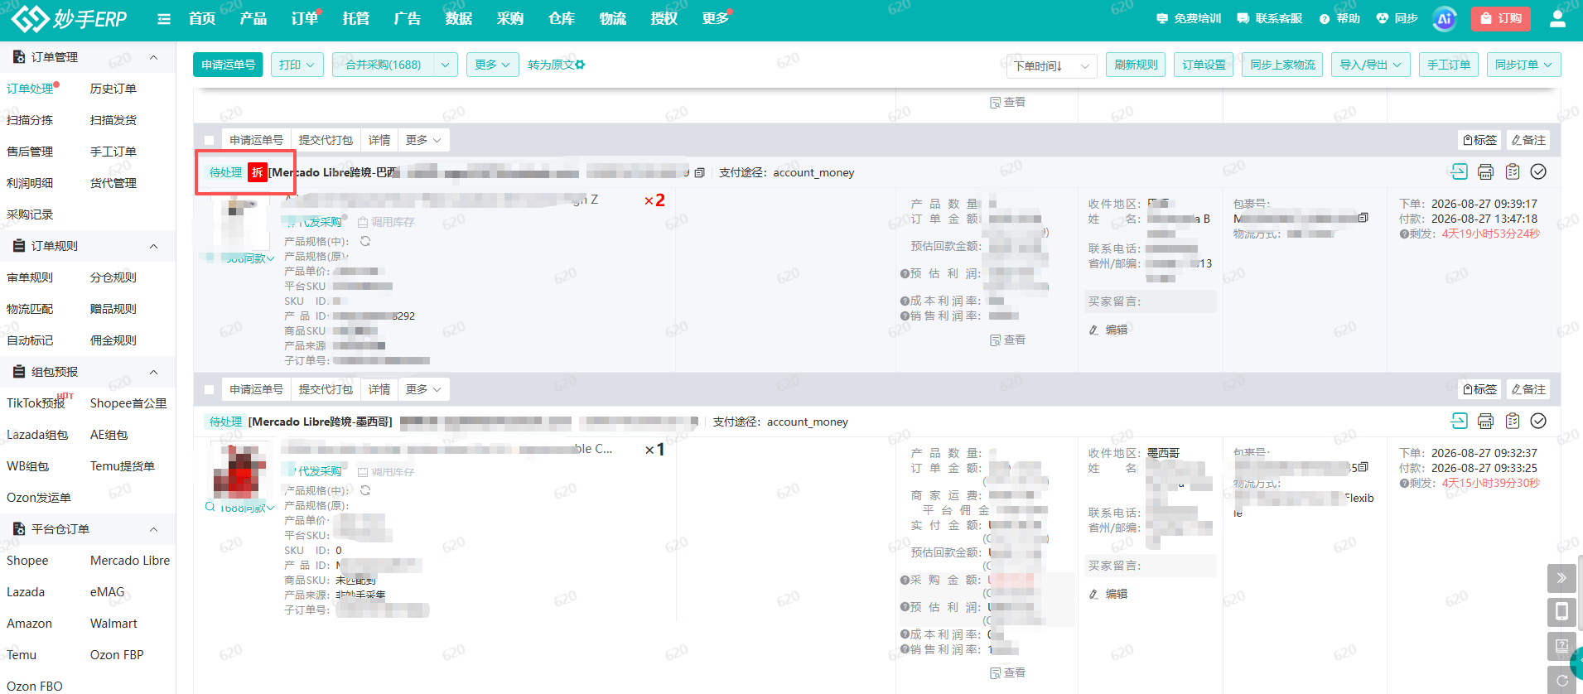Click 同步 in the top bar

tap(1397, 18)
